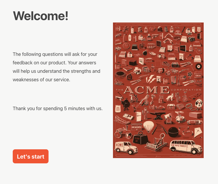
Task: Click the trampoline illustration
Action: tap(120, 75)
